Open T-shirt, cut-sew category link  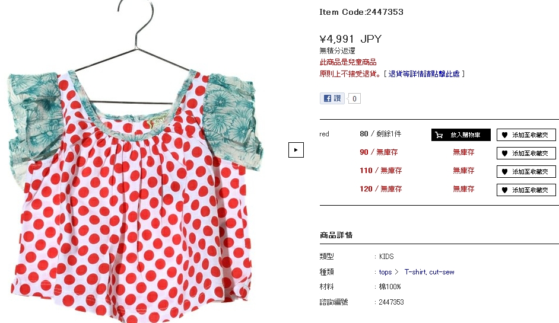click(x=429, y=272)
